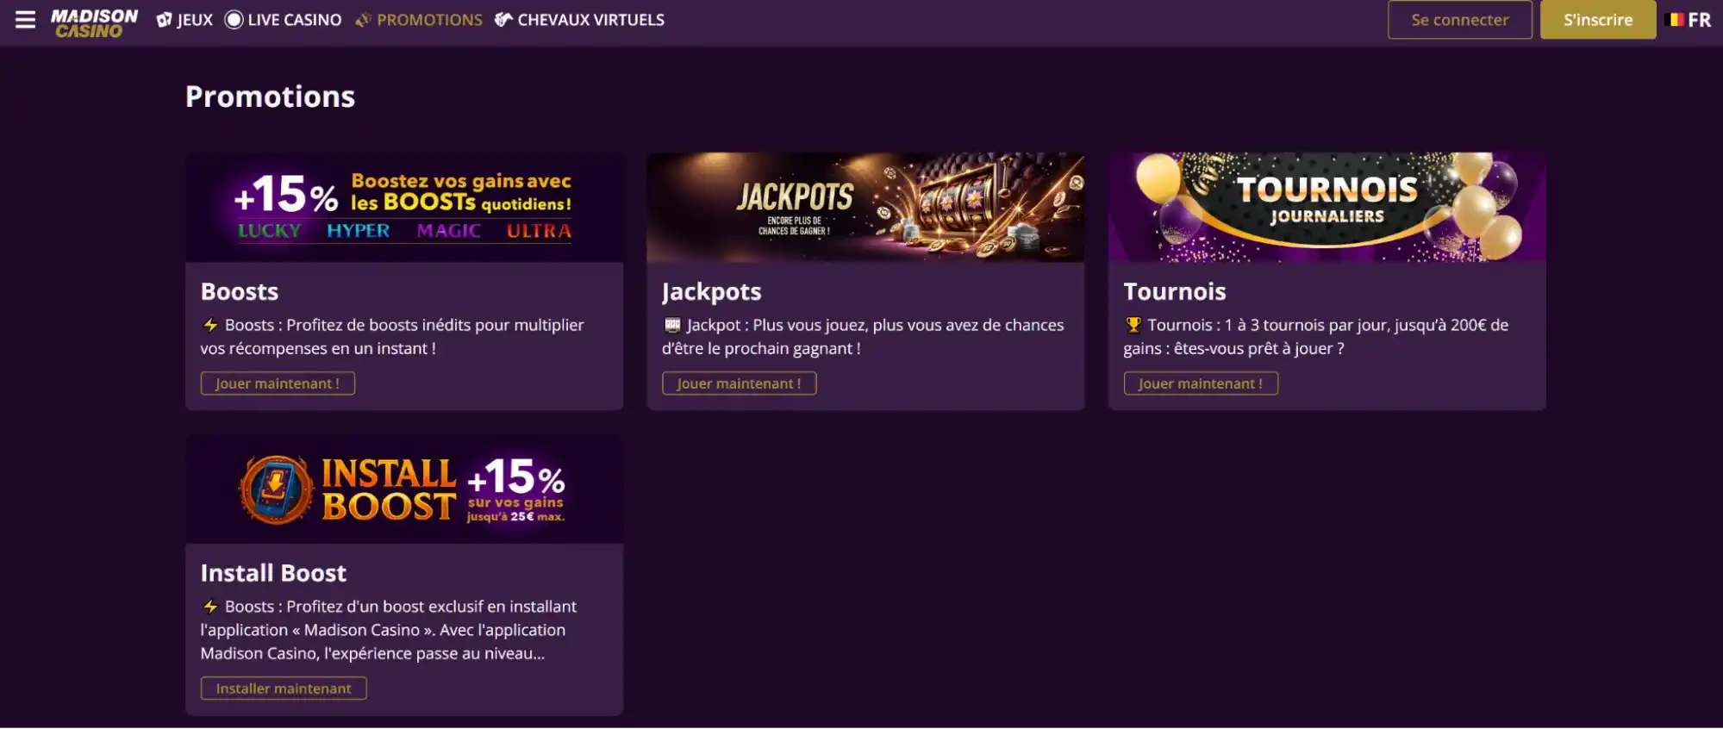
Task: Click the Madison Casino logo
Action: [94, 22]
